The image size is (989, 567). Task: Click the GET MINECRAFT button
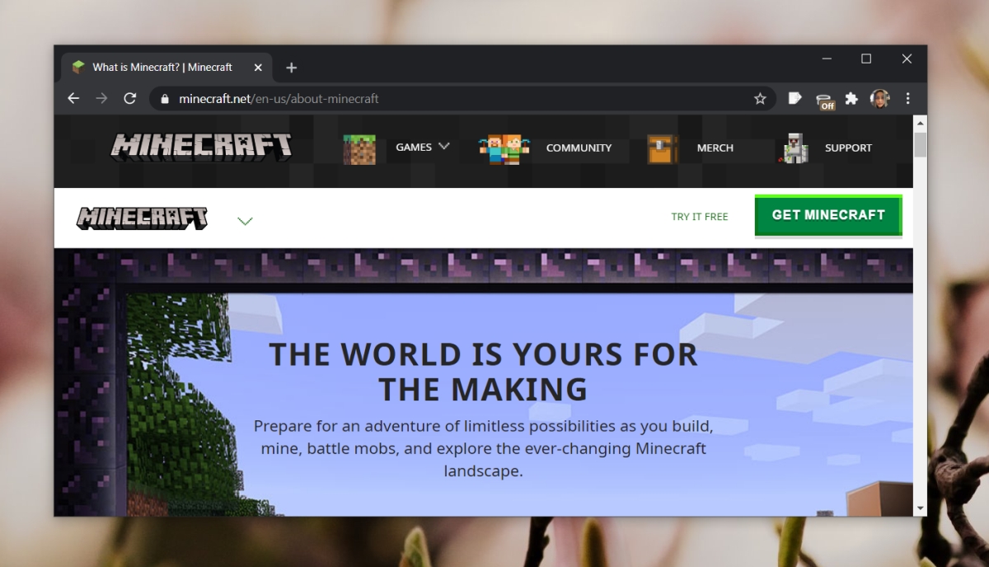[828, 215]
